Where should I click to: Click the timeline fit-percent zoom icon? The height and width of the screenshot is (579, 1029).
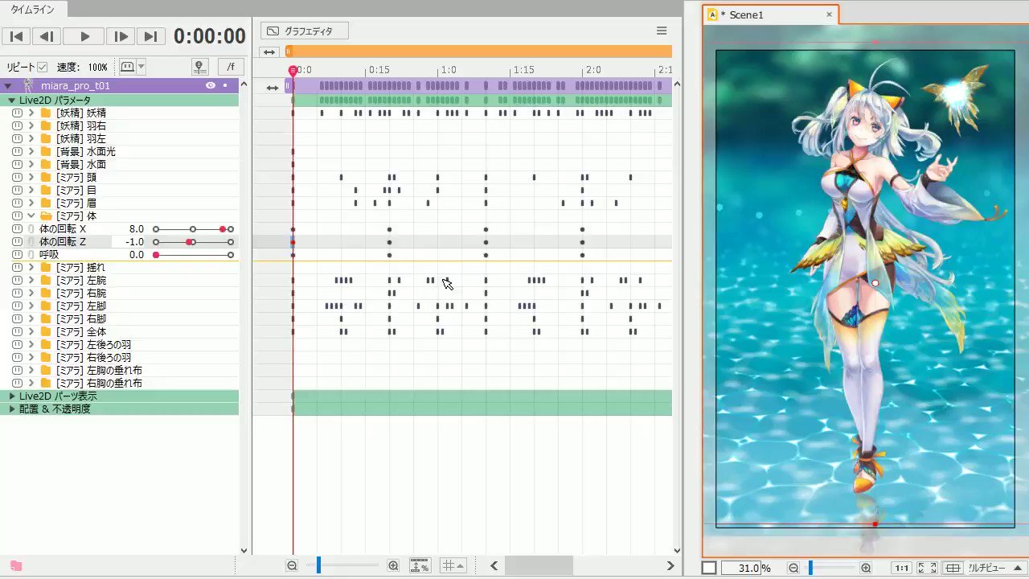pos(420,566)
